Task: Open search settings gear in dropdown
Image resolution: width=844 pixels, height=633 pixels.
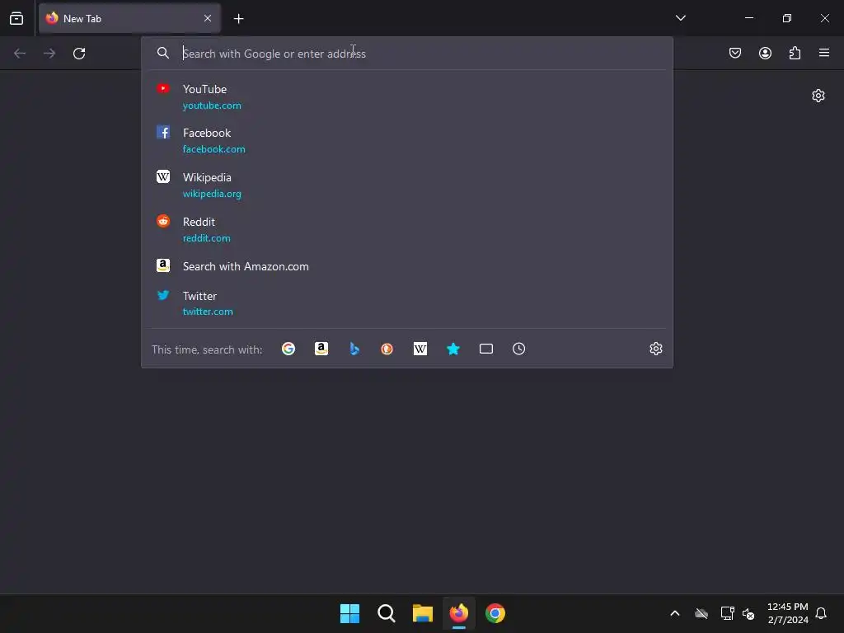Action: click(655, 349)
